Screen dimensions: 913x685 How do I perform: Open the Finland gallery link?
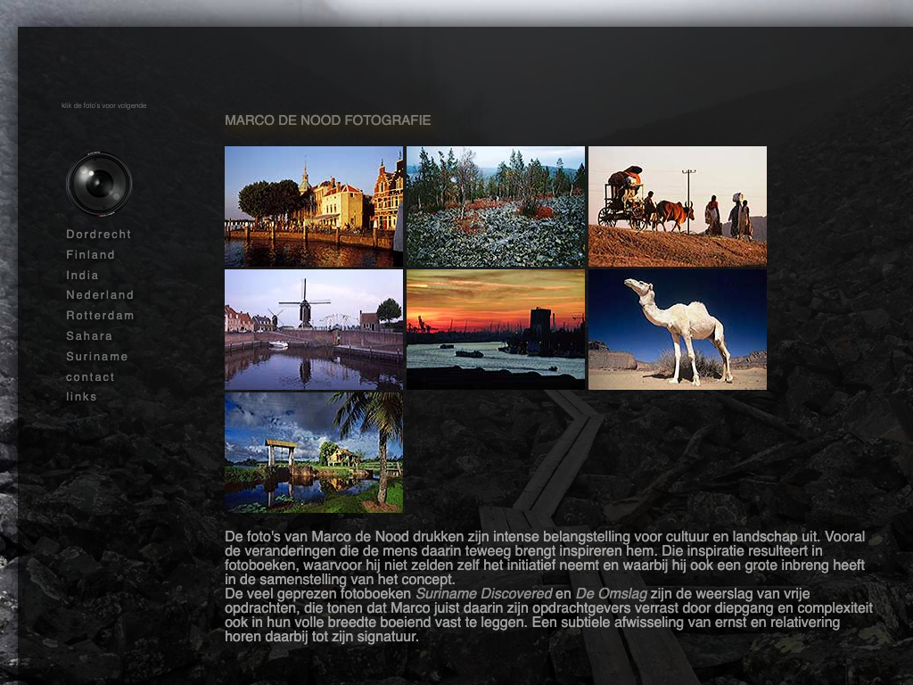90,255
